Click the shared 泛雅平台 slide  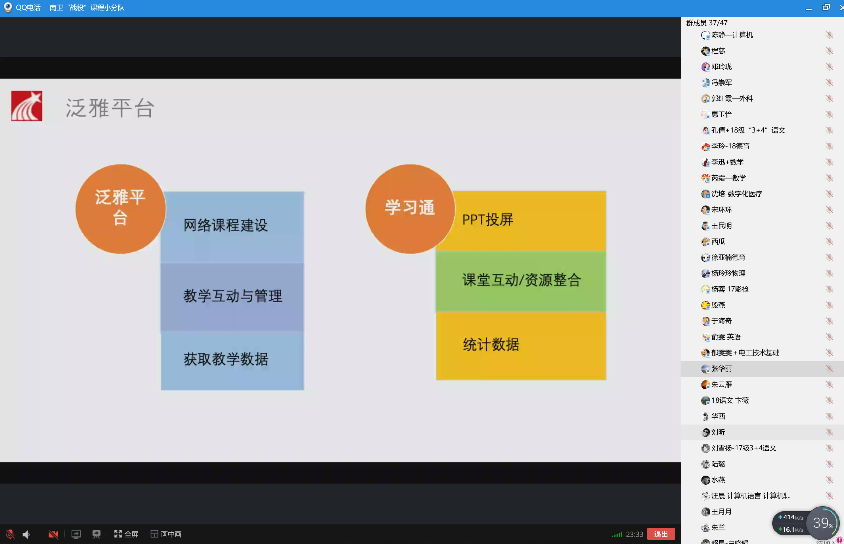coord(340,270)
